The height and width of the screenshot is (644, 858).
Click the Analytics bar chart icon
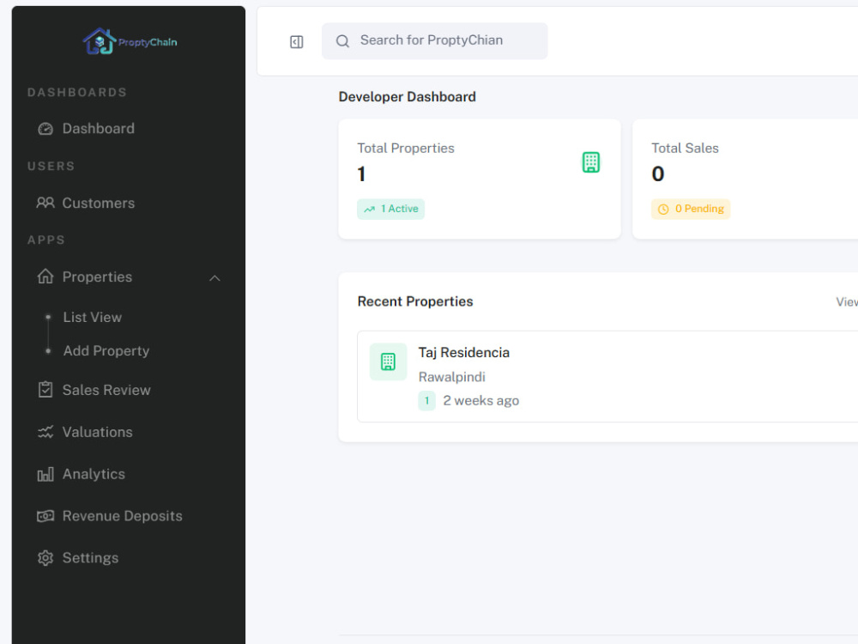point(45,474)
